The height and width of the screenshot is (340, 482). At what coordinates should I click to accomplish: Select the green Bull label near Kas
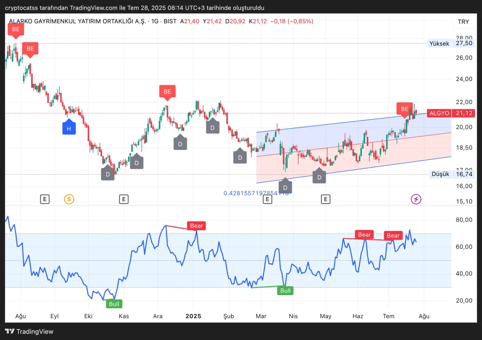(114, 304)
